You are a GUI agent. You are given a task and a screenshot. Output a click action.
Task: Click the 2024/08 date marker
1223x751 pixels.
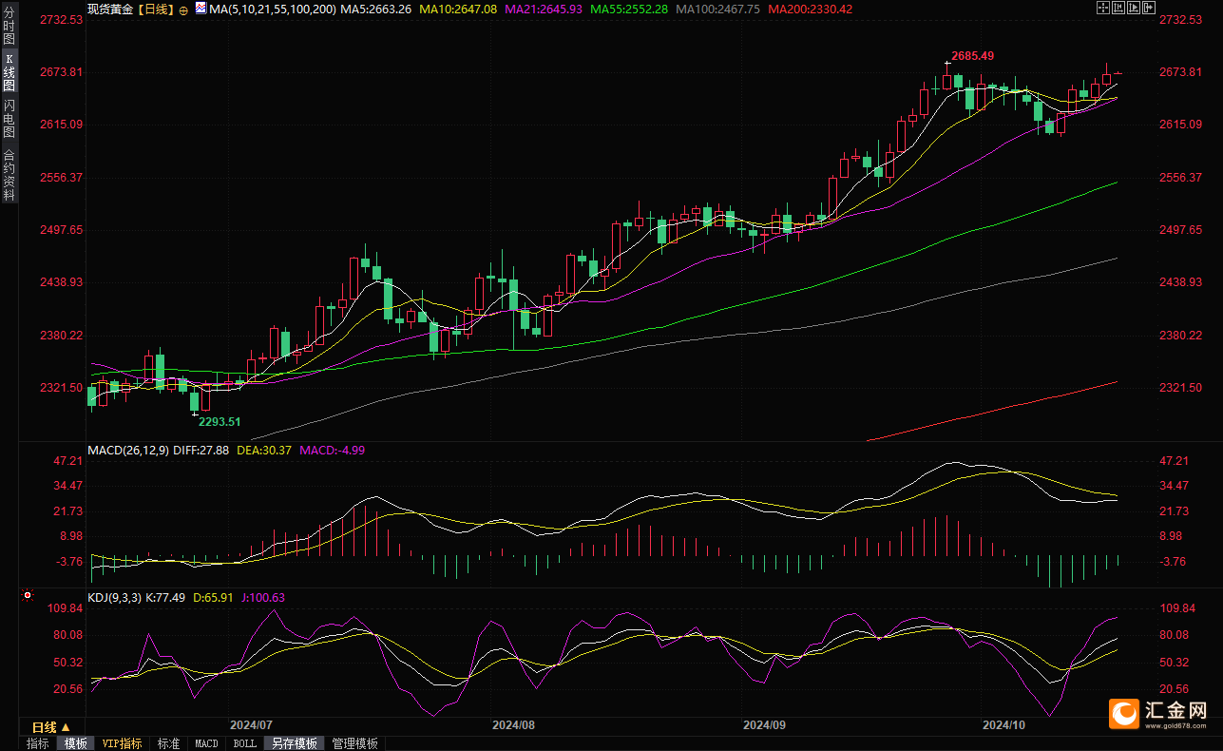click(x=514, y=724)
